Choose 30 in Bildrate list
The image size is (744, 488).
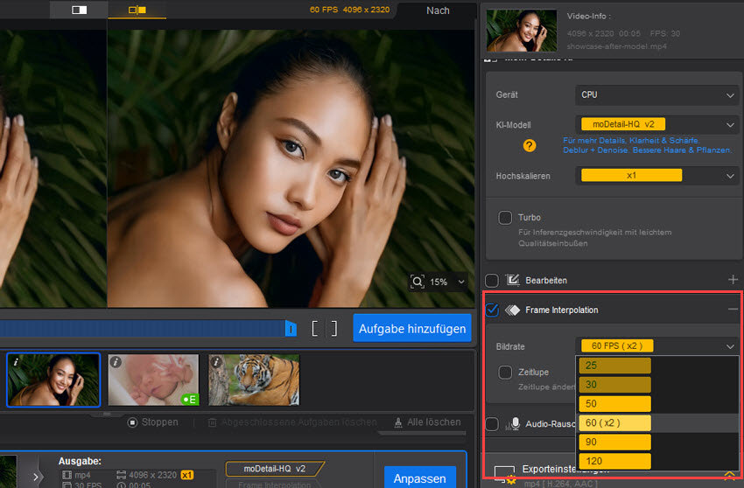[614, 385]
